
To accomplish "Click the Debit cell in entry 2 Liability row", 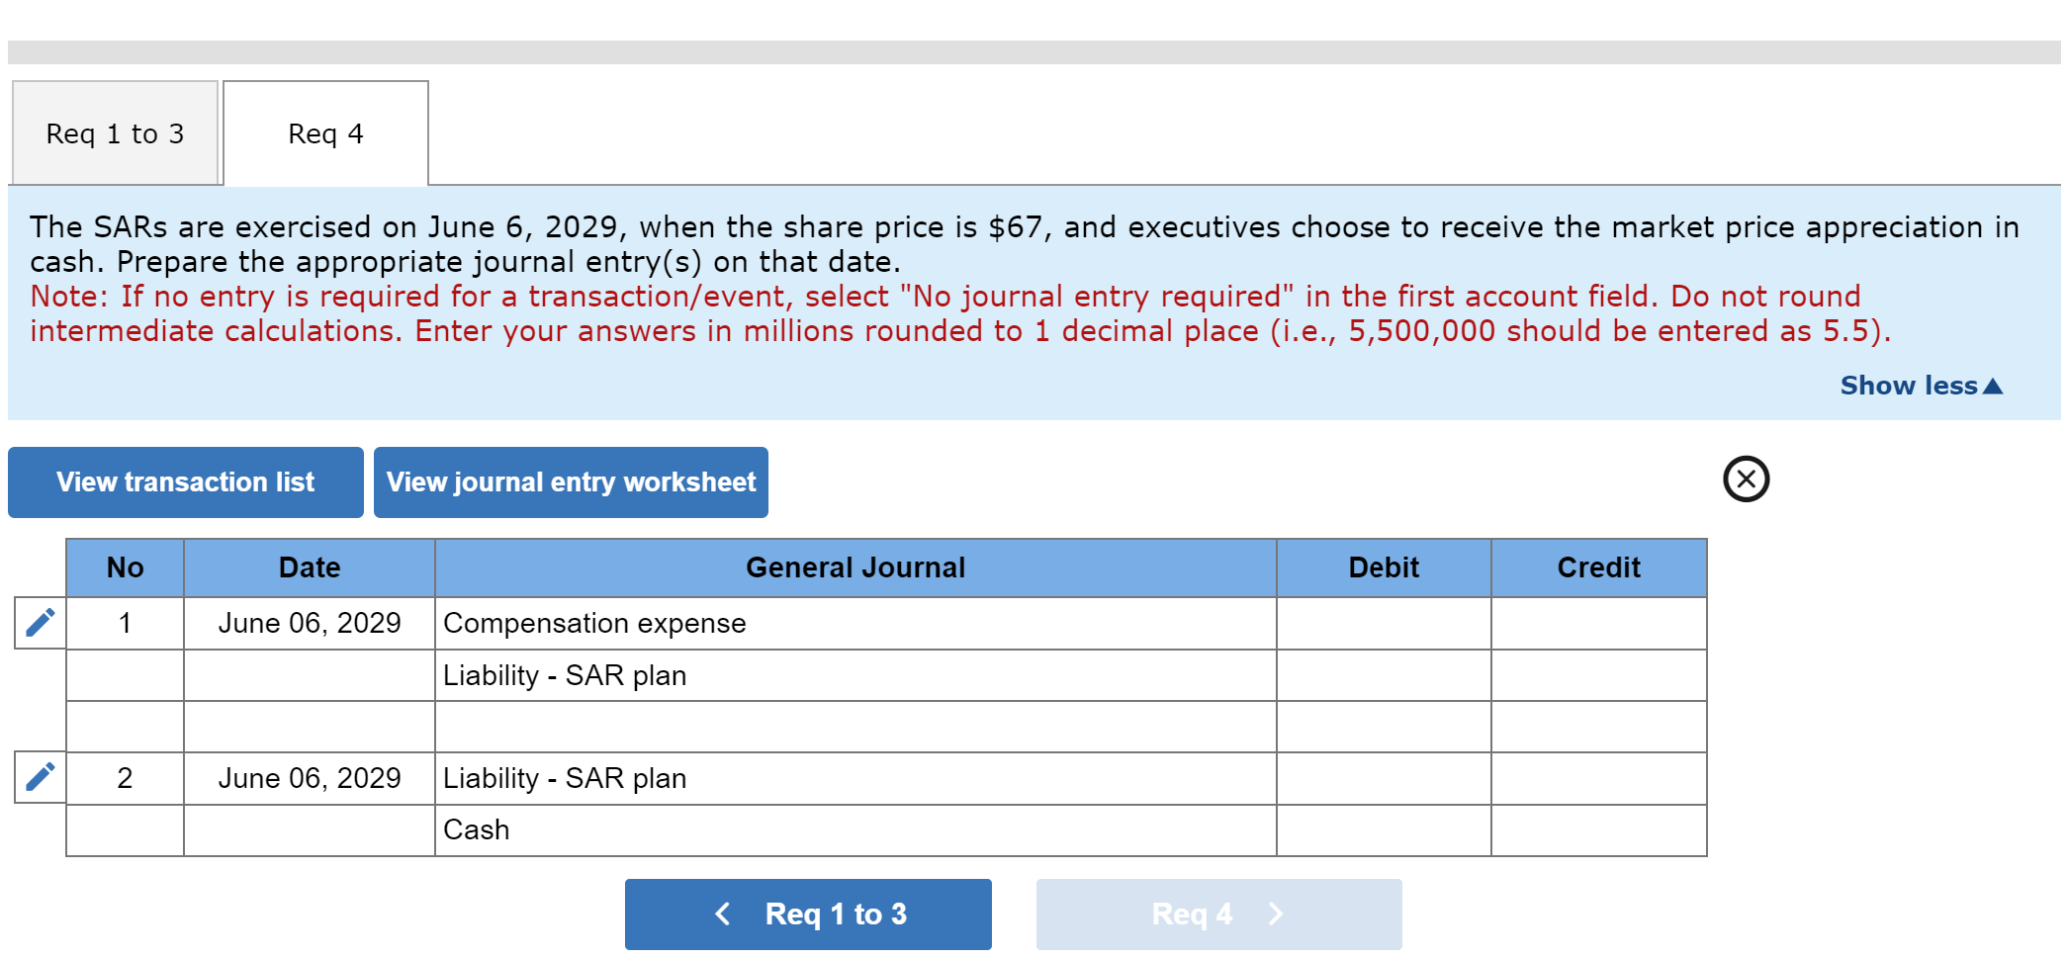I will tap(1383, 777).
